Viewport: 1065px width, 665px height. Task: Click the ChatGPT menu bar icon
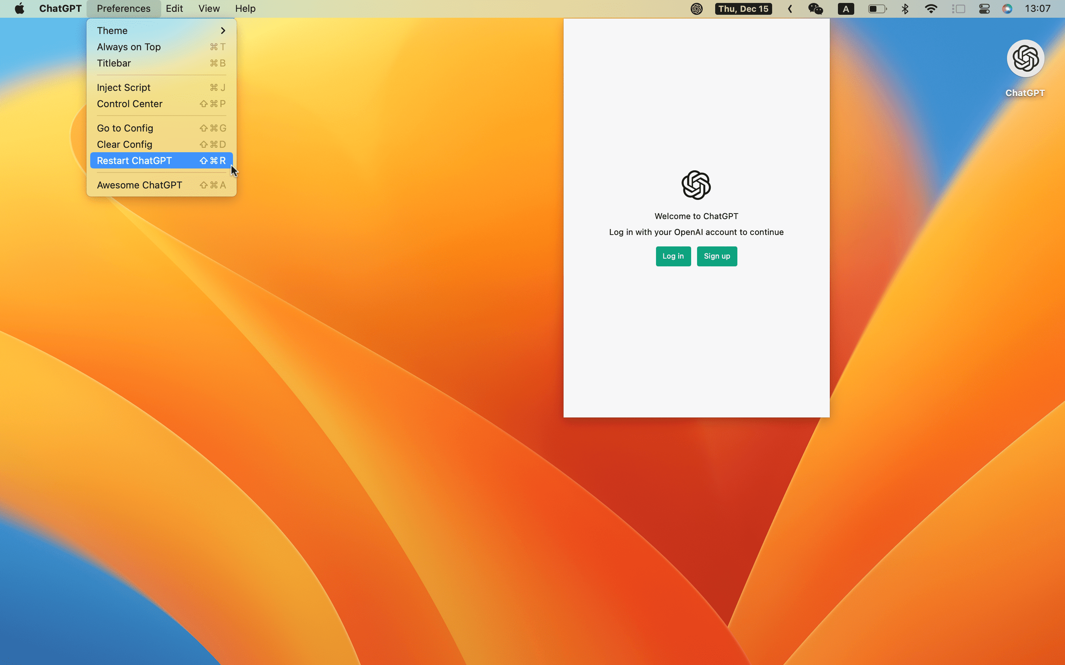click(x=697, y=8)
